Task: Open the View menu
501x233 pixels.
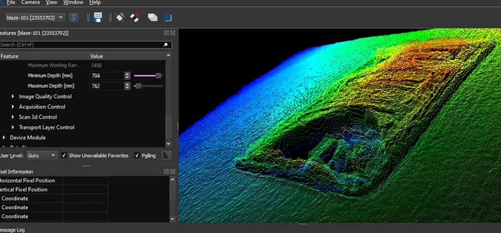Action: 51,2
